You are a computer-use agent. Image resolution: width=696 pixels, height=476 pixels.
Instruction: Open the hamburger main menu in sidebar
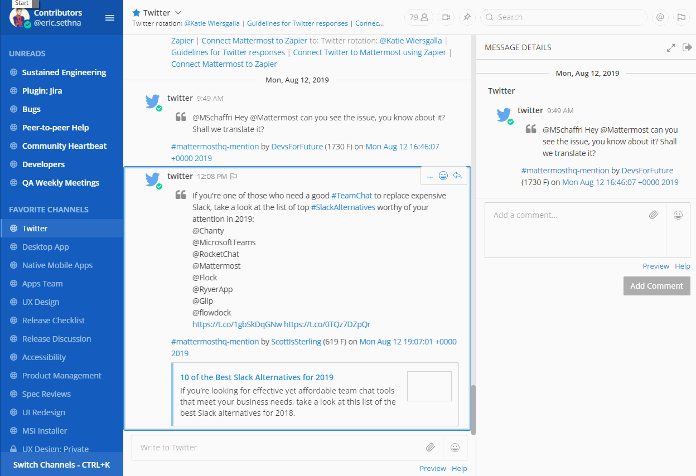[x=110, y=18]
